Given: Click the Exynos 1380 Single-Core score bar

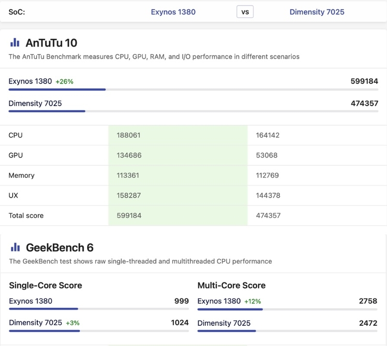Looking at the screenshot, I should [44, 309].
